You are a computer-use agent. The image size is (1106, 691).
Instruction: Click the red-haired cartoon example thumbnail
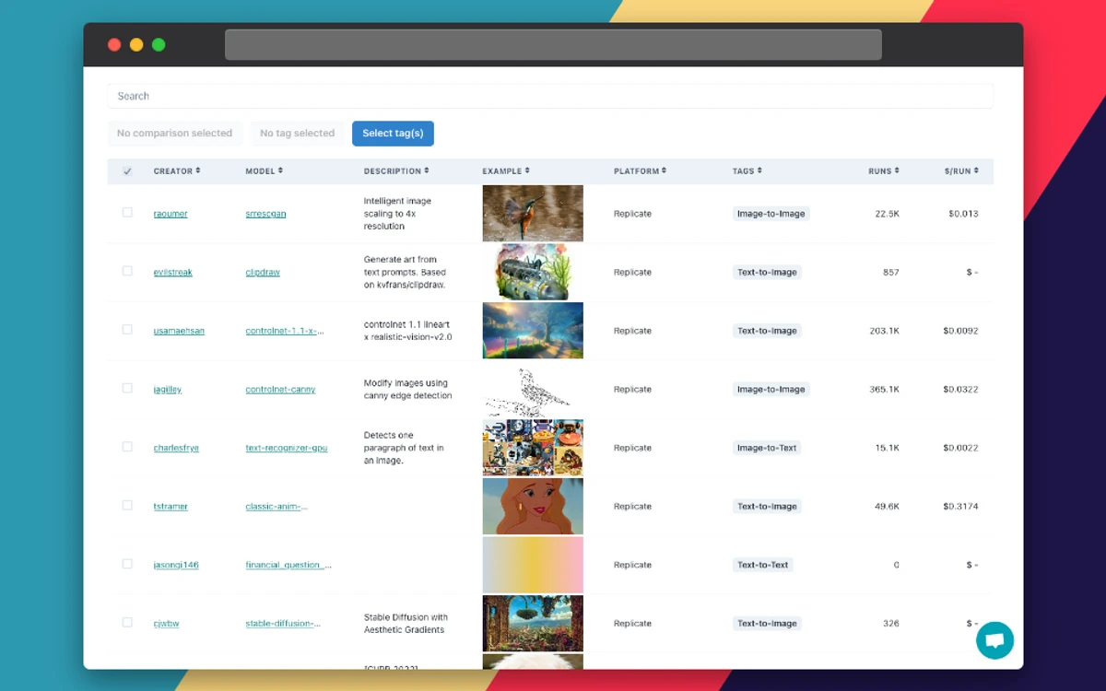point(533,506)
